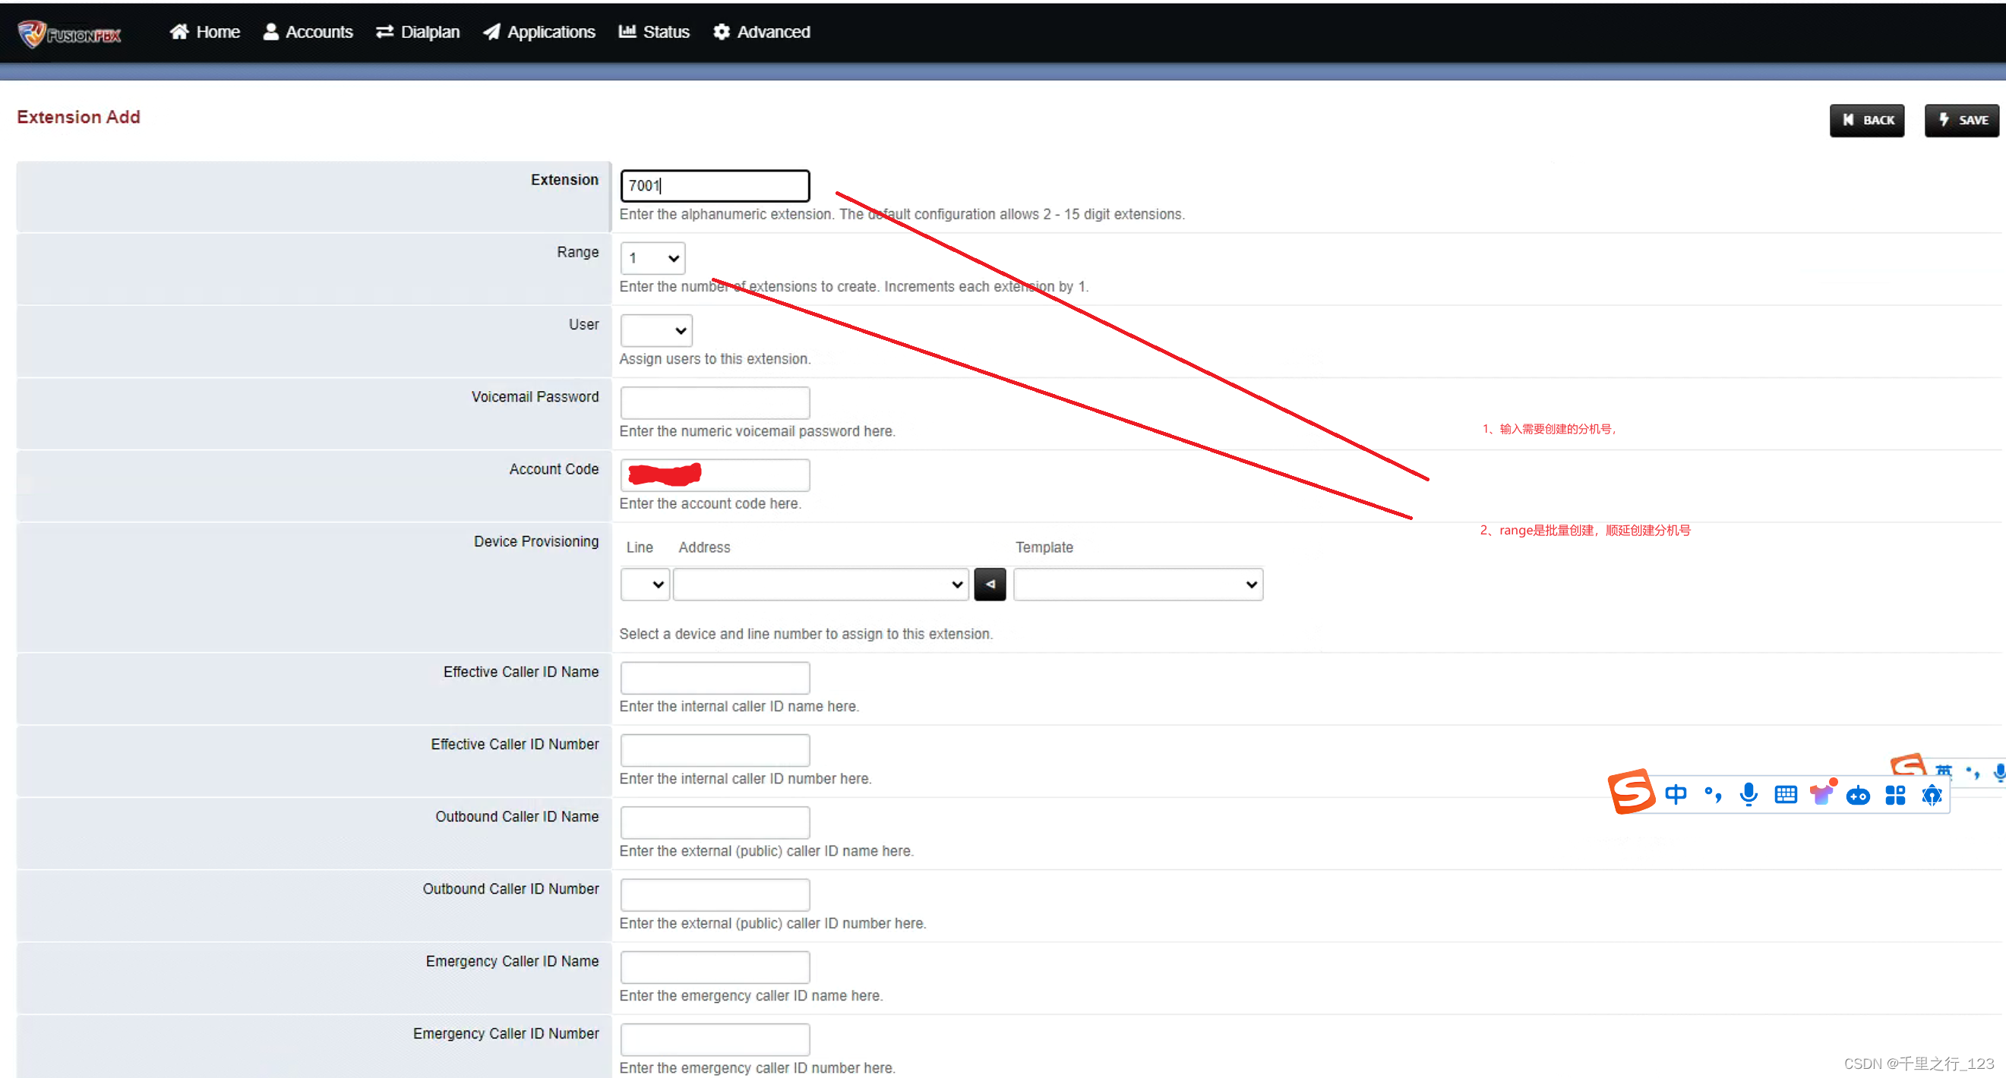Click the Voicemail Password input field
This screenshot has width=2006, height=1078.
(x=714, y=402)
